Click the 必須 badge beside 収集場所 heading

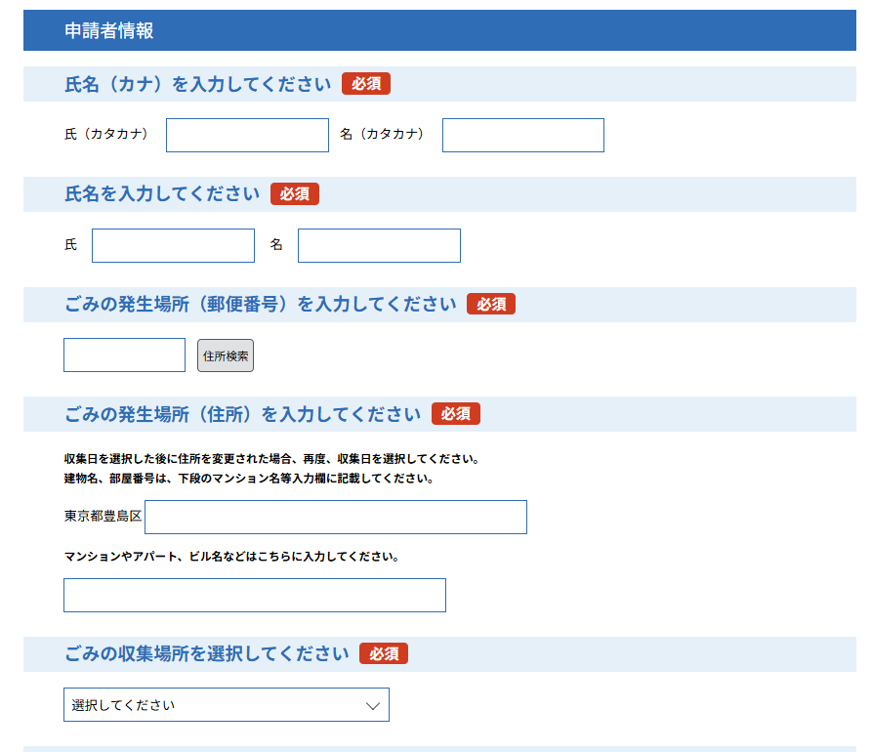pyautogui.click(x=384, y=654)
